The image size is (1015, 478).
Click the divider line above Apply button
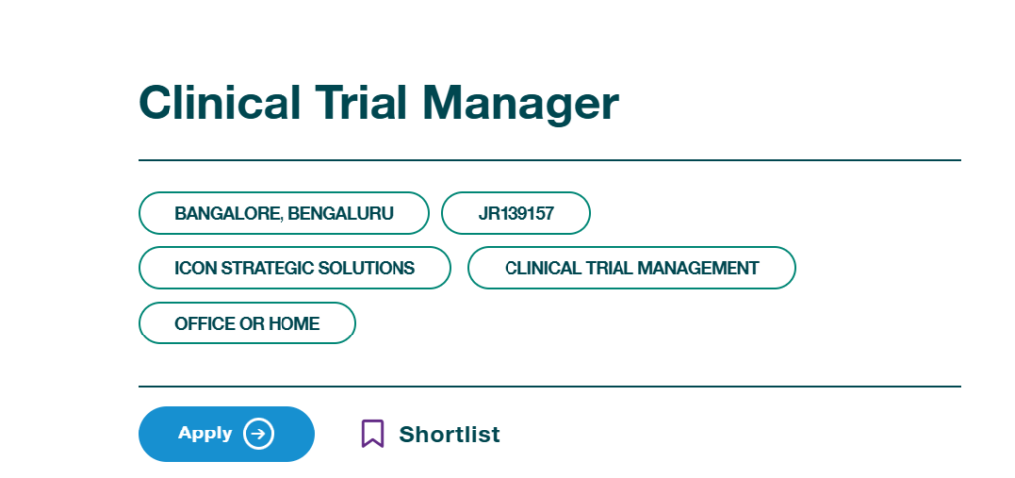coord(549,386)
